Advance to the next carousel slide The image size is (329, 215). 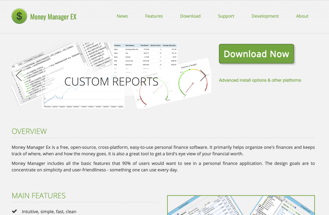pos(203,75)
